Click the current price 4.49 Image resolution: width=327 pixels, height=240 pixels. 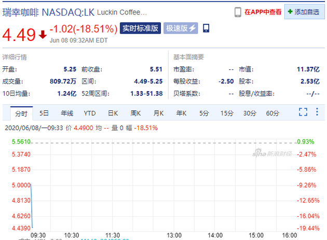(x=19, y=35)
